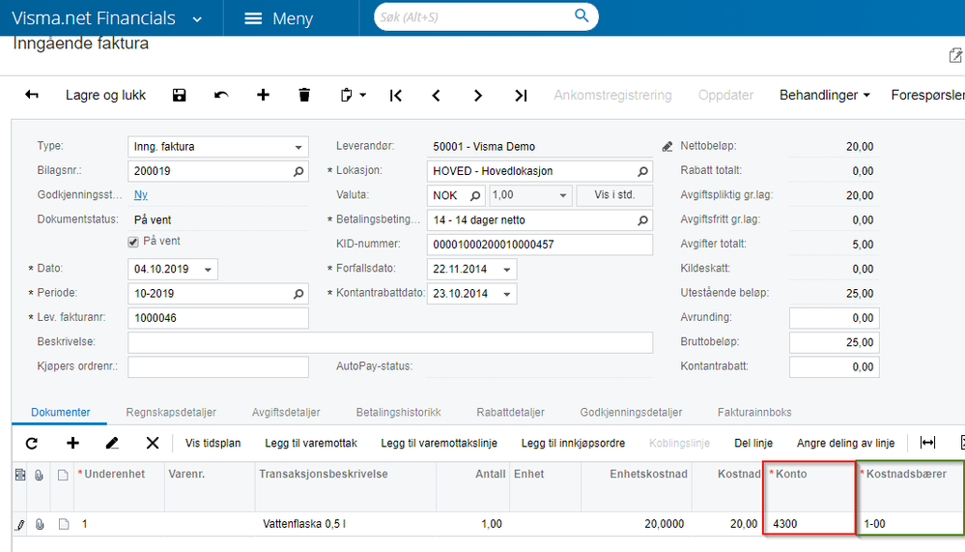
Task: Click the undo arrow icon
Action: click(221, 95)
